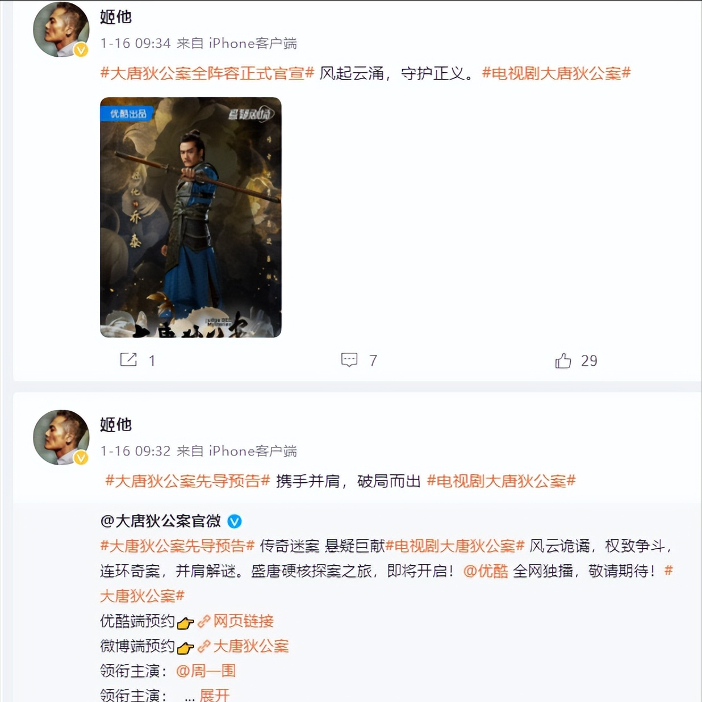
Task: Like the first post with thumbs-up icon
Action: pos(563,360)
